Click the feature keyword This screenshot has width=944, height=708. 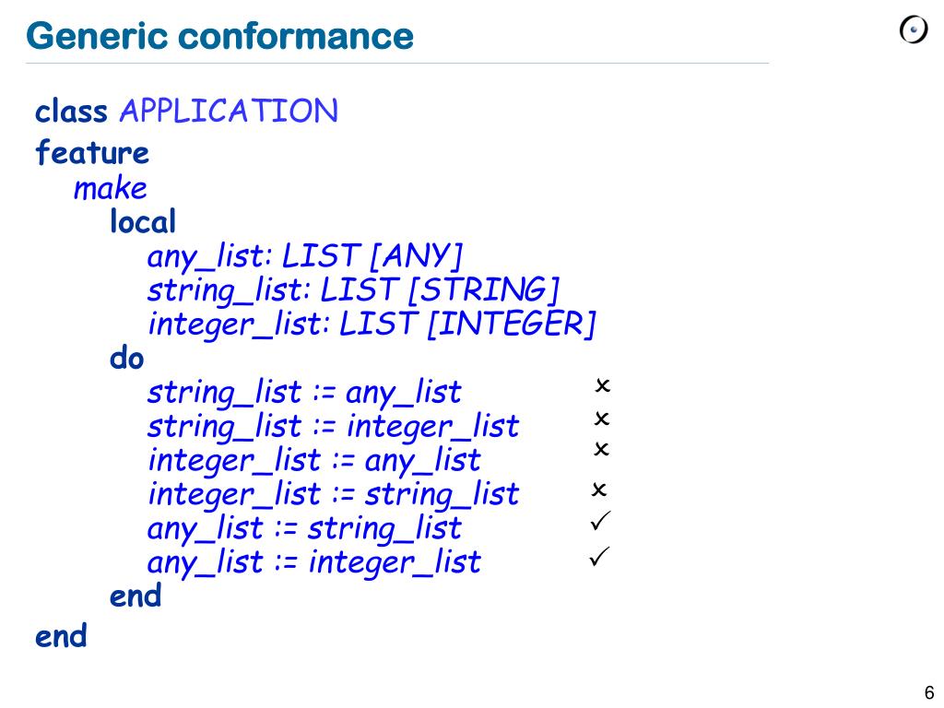(x=92, y=152)
